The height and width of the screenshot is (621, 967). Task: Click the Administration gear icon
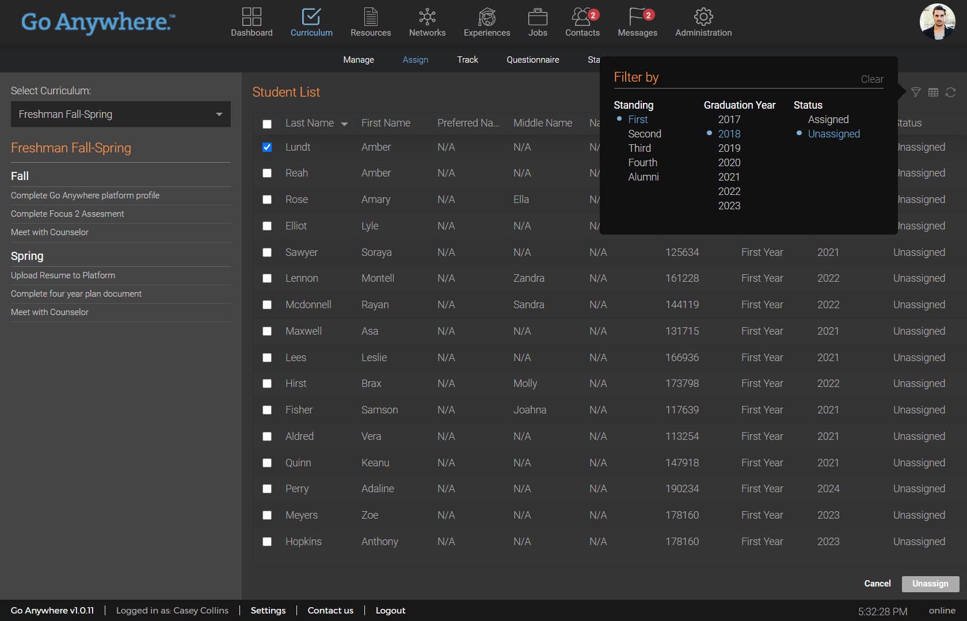pos(703,17)
